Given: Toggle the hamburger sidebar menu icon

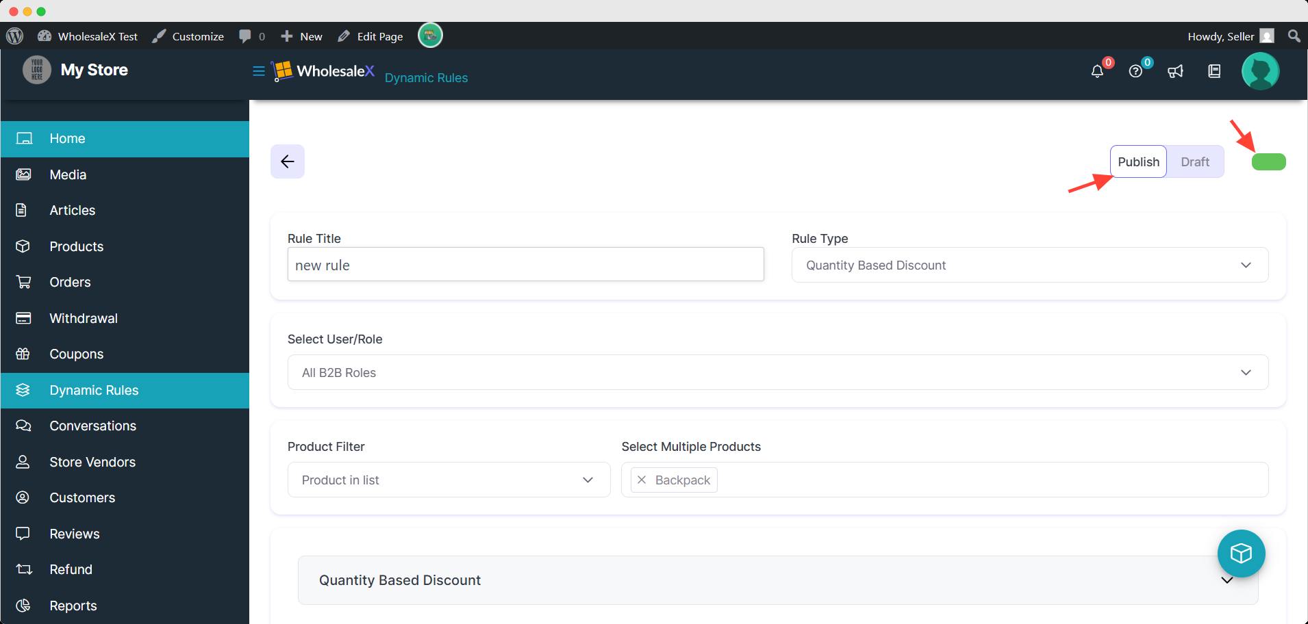Looking at the screenshot, I should (x=259, y=70).
